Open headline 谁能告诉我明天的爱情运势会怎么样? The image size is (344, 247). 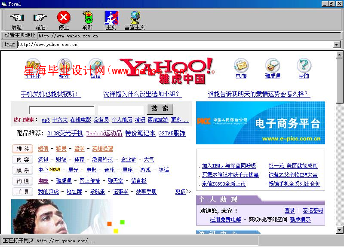pos(259,94)
